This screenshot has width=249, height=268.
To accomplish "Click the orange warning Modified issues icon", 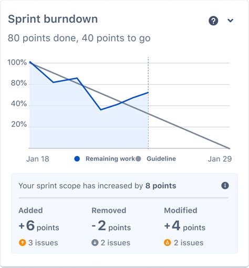I will (167, 243).
